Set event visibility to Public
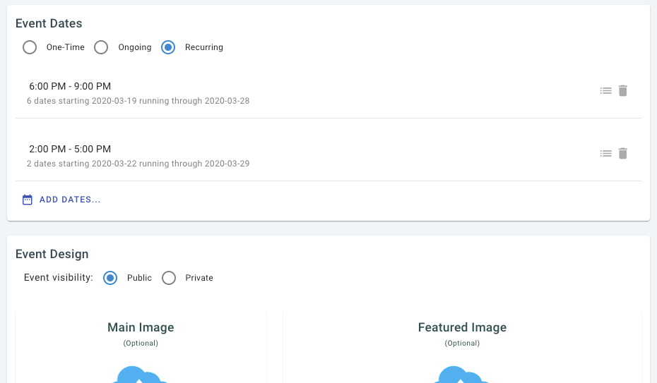 [110, 278]
